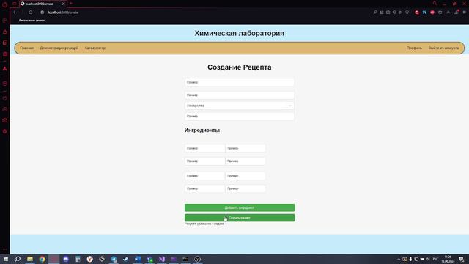The width and height of the screenshot is (469, 264).
Task: Open the search magnifier in the address bar toolbar
Action: (375, 12)
